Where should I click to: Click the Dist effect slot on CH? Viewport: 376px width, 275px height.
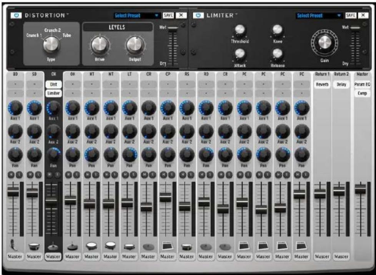tap(53, 84)
